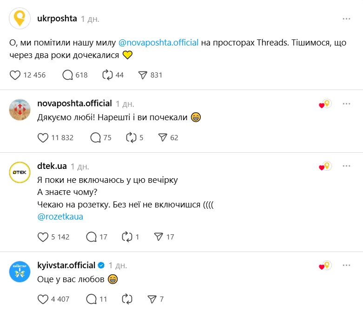Open more options for the novaposhta.official reply
This screenshot has width=363, height=310.
(x=346, y=103)
